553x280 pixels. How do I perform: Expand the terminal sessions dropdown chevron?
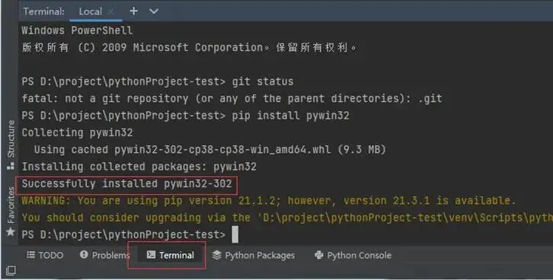point(154,11)
